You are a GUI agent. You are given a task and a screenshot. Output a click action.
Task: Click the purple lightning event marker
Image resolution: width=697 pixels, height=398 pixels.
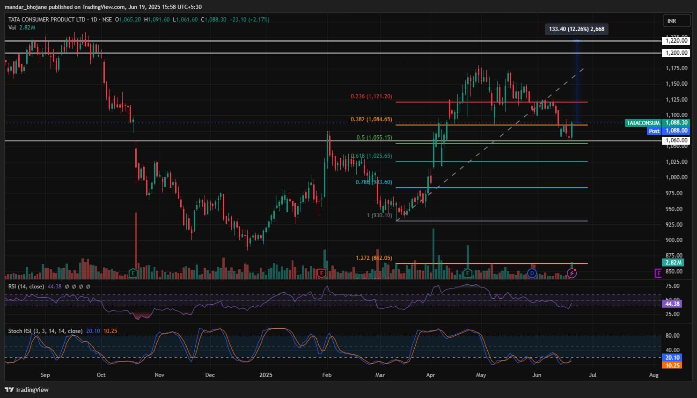click(x=572, y=273)
